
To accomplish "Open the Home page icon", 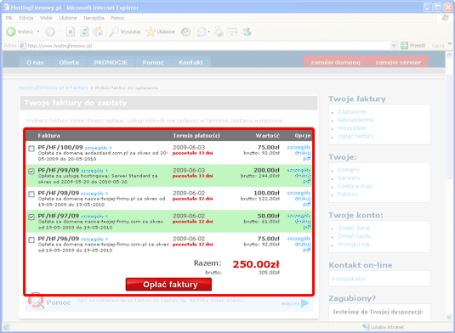I will click(98, 31).
